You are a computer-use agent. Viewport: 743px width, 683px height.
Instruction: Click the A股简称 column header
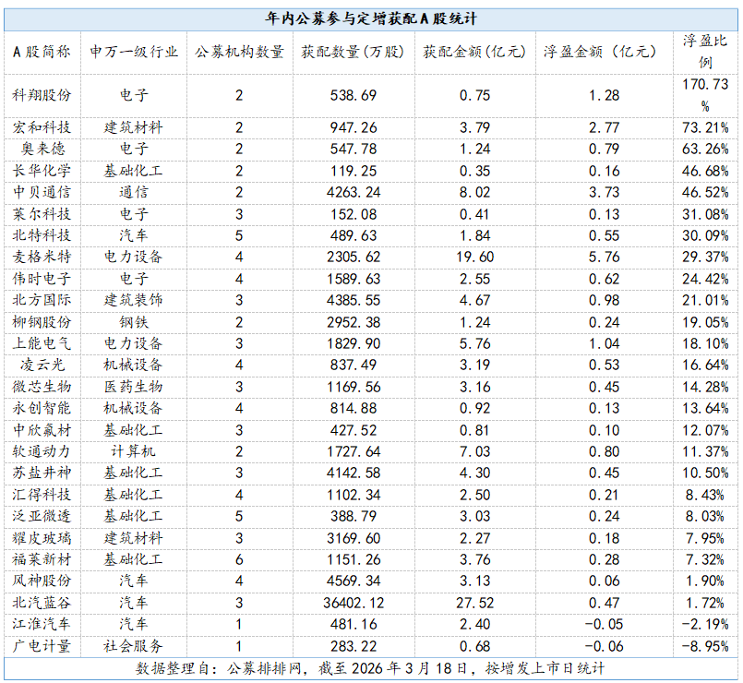[x=42, y=53]
